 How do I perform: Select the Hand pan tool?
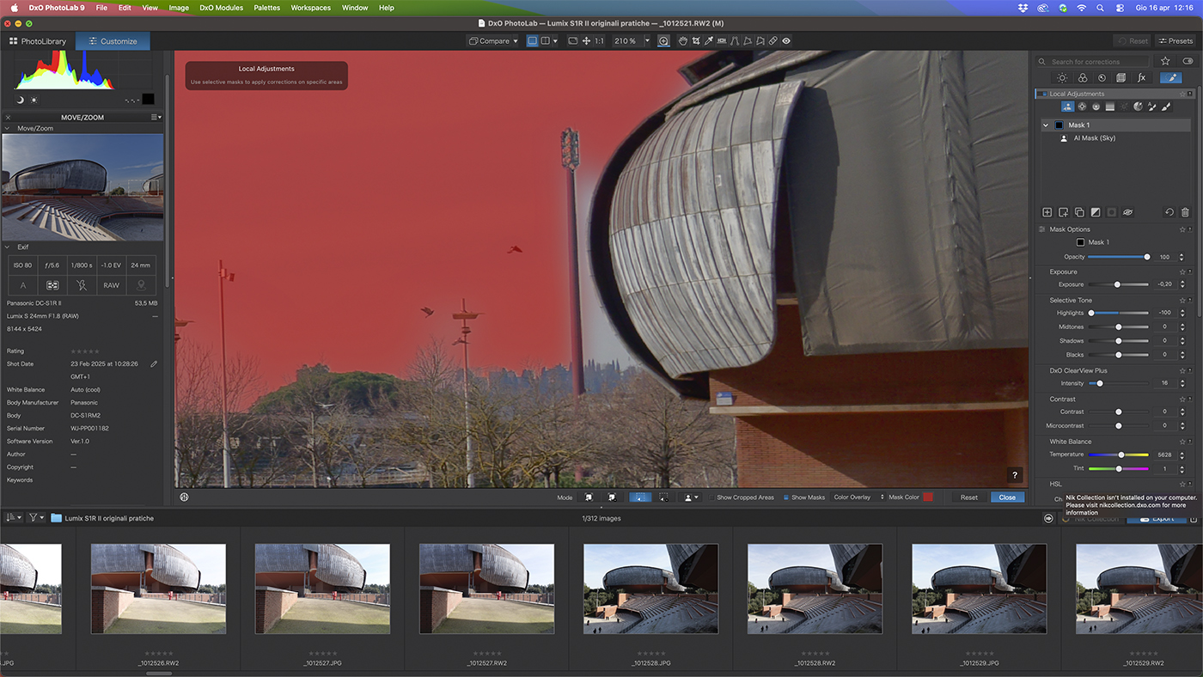pos(683,41)
